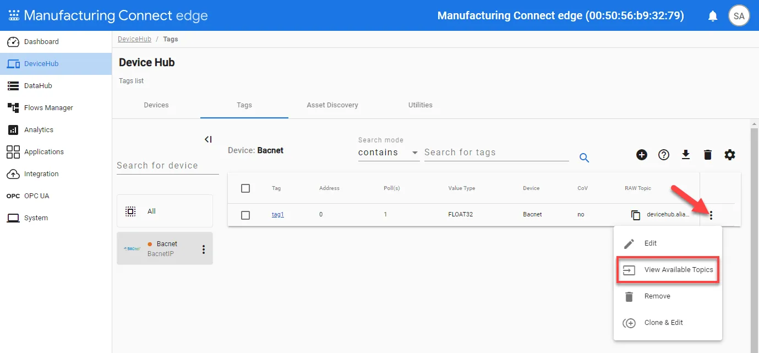The width and height of the screenshot is (759, 353).
Task: Open the Utilities tab
Action: tap(421, 105)
